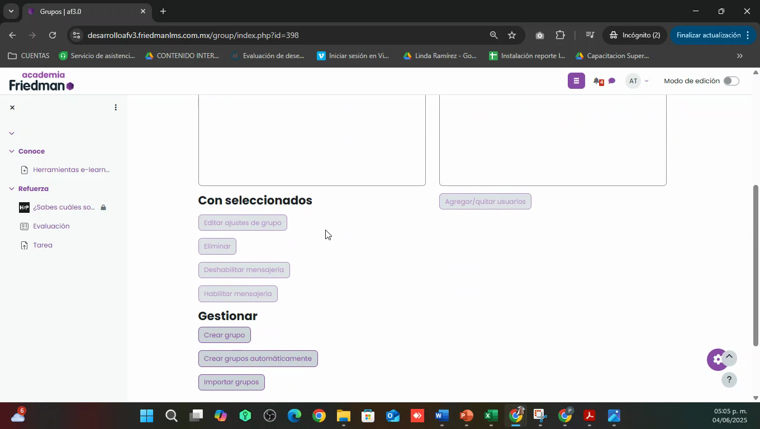
Task: Open the messaging chat bubble icon
Action: point(612,82)
